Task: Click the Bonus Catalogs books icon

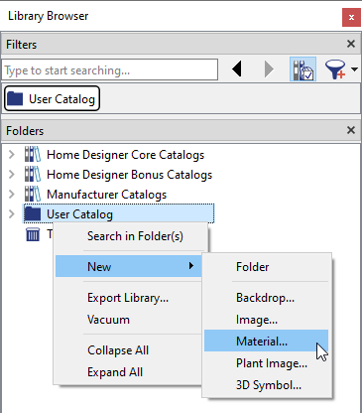Action: click(x=33, y=175)
